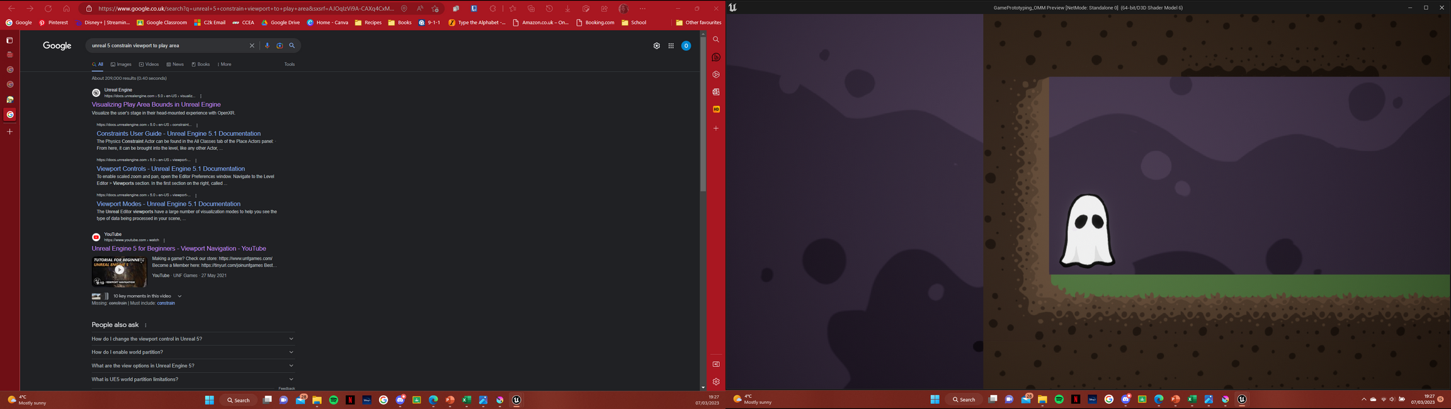View site information via the lock icon

tap(89, 9)
